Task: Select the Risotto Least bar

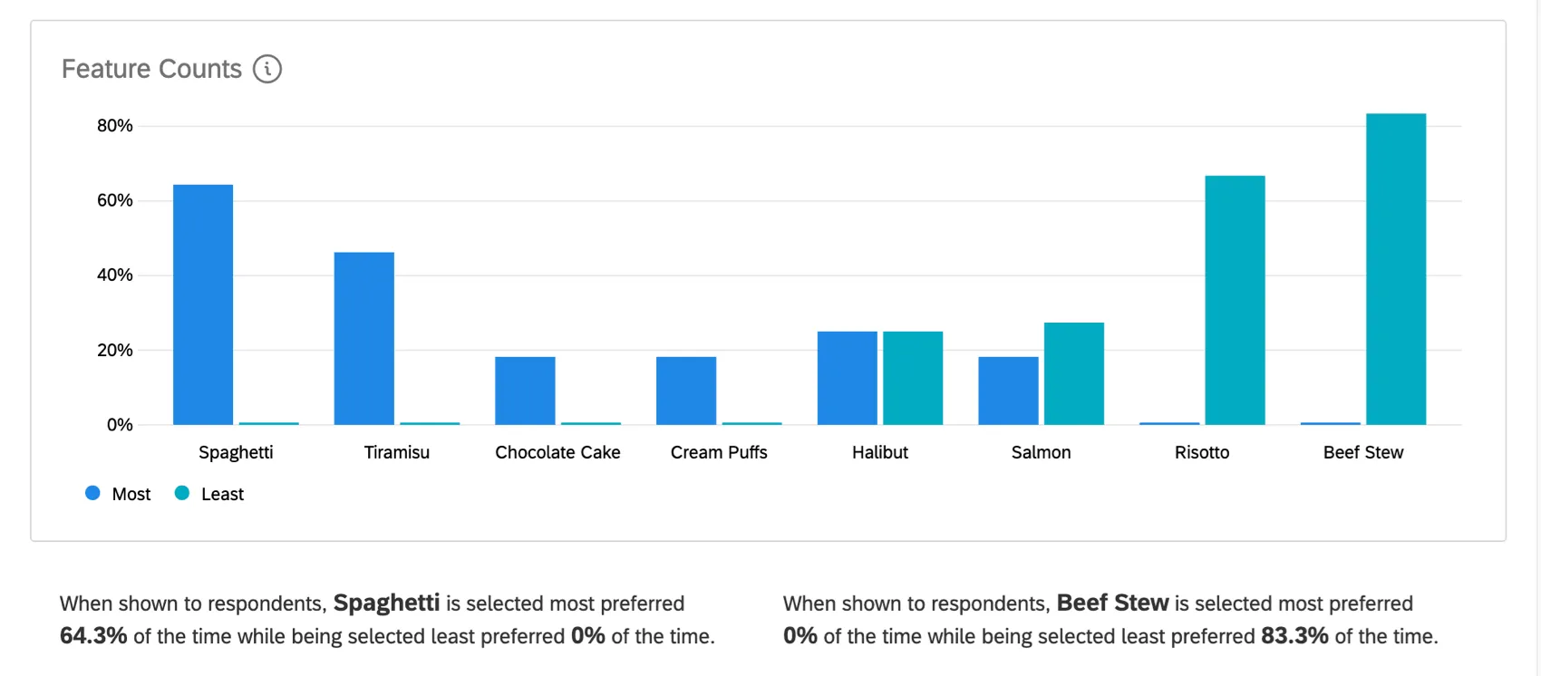Action: click(x=1235, y=300)
